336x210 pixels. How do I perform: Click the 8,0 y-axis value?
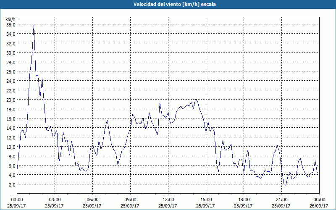[x=12, y=156]
